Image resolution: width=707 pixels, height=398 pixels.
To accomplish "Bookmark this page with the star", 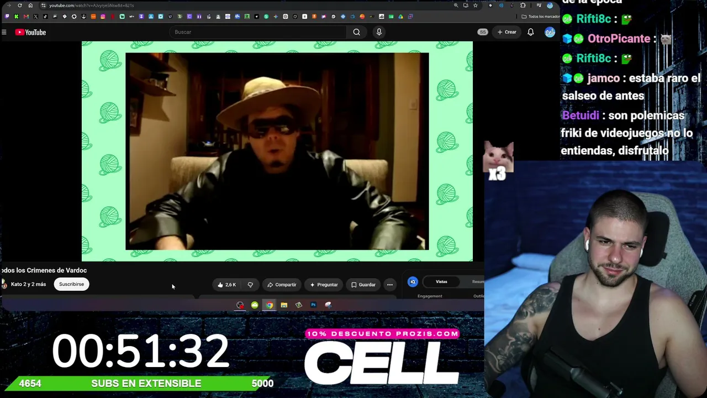I will point(475,6).
